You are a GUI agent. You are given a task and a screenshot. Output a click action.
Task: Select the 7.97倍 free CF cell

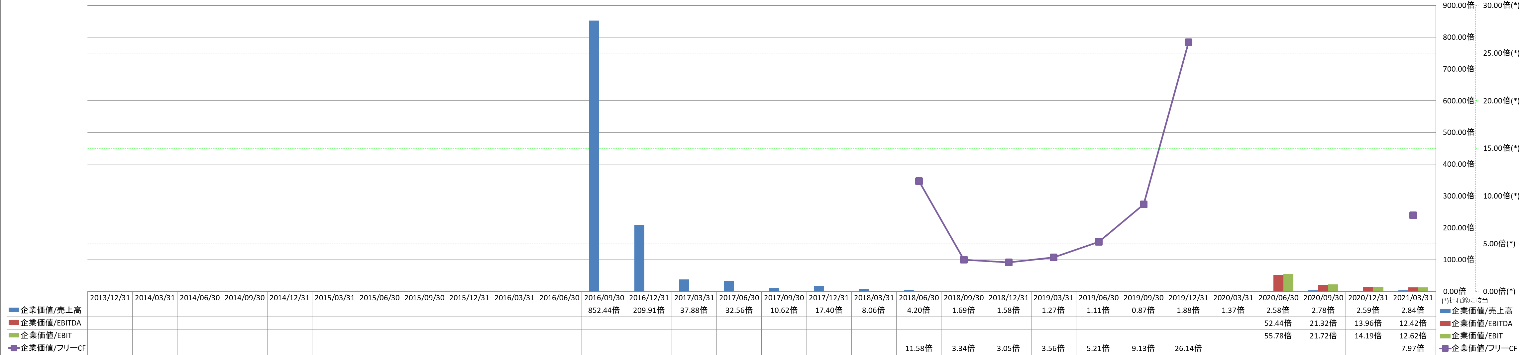coord(1412,348)
